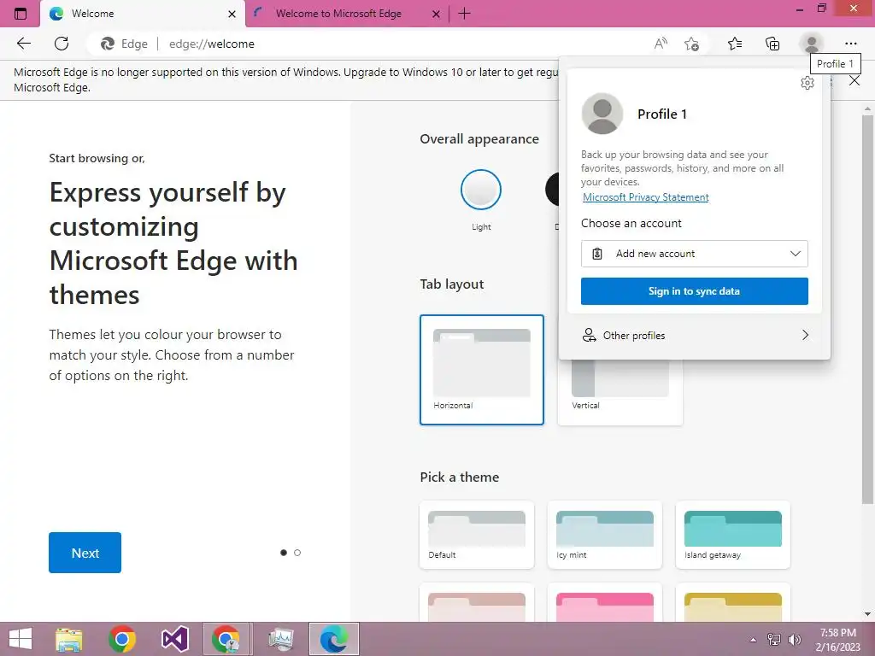Click the Read aloud icon
This screenshot has width=875, height=656.
coord(661,44)
